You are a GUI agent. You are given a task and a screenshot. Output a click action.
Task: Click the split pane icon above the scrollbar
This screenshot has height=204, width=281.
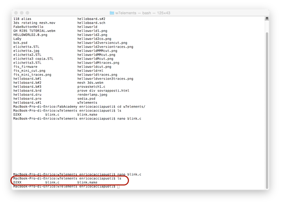(x=267, y=18)
